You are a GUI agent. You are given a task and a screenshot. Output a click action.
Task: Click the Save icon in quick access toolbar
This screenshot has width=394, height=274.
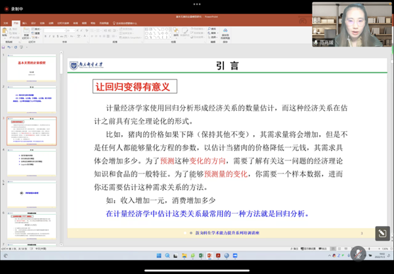(x=3, y=47)
